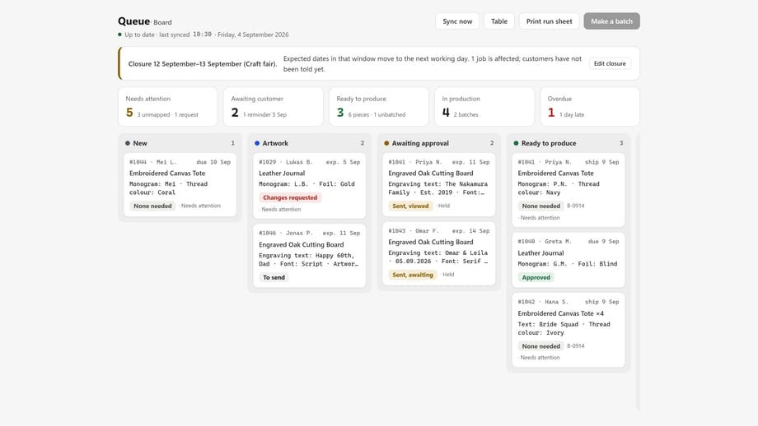Viewport: 758px width, 426px height.
Task: Open Priya N. Embroidered Canvas Tote card
Action: (568, 190)
